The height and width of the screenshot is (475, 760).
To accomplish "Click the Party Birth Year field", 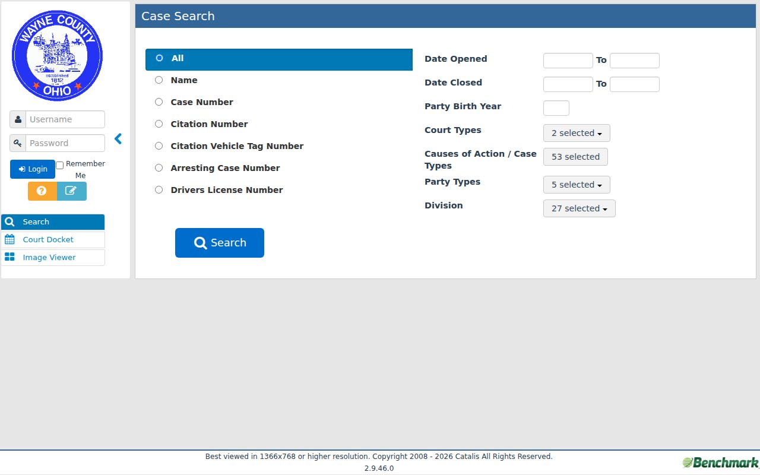I will click(x=556, y=108).
